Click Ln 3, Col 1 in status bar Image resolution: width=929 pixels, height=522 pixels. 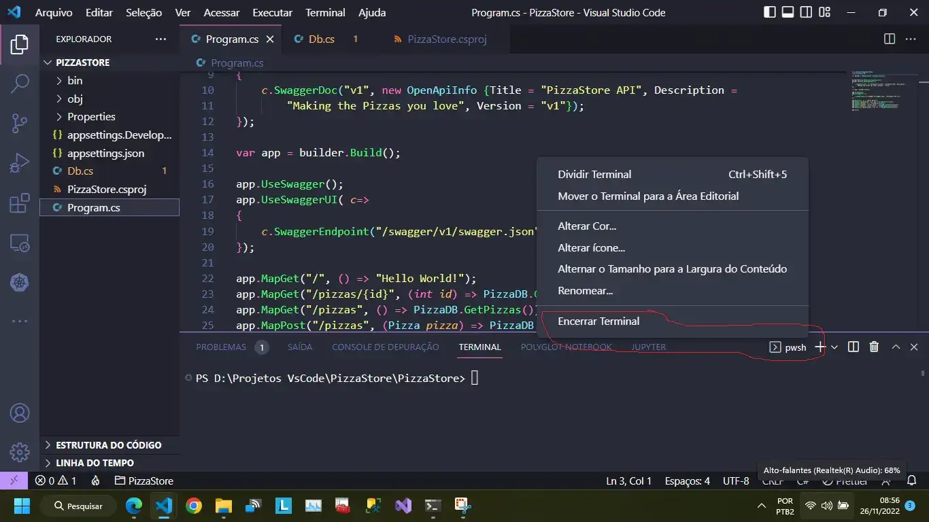click(629, 481)
